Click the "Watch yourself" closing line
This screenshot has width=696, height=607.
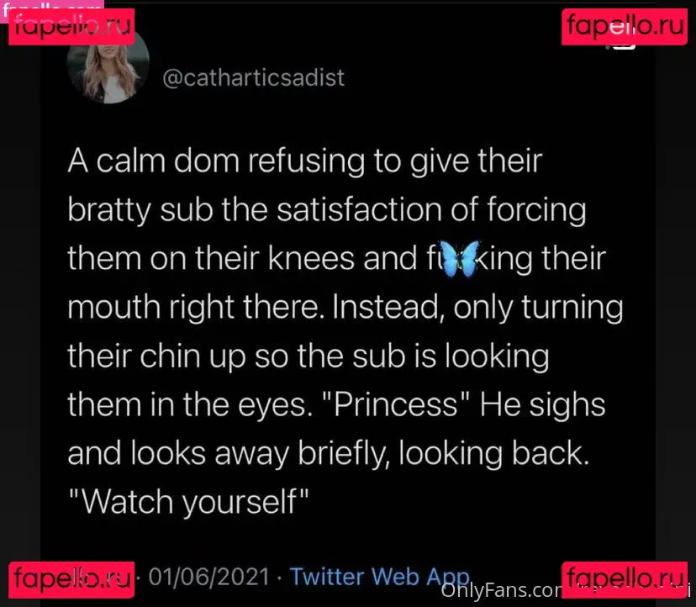(189, 502)
